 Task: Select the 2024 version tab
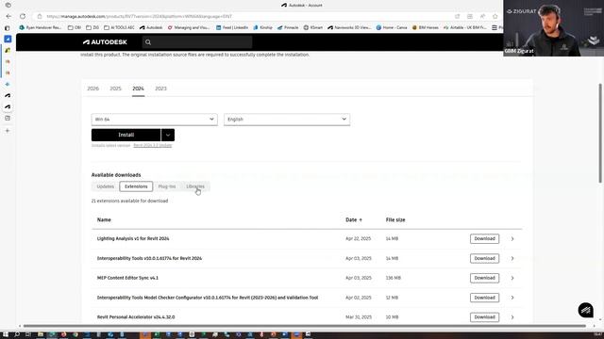pyautogui.click(x=139, y=89)
